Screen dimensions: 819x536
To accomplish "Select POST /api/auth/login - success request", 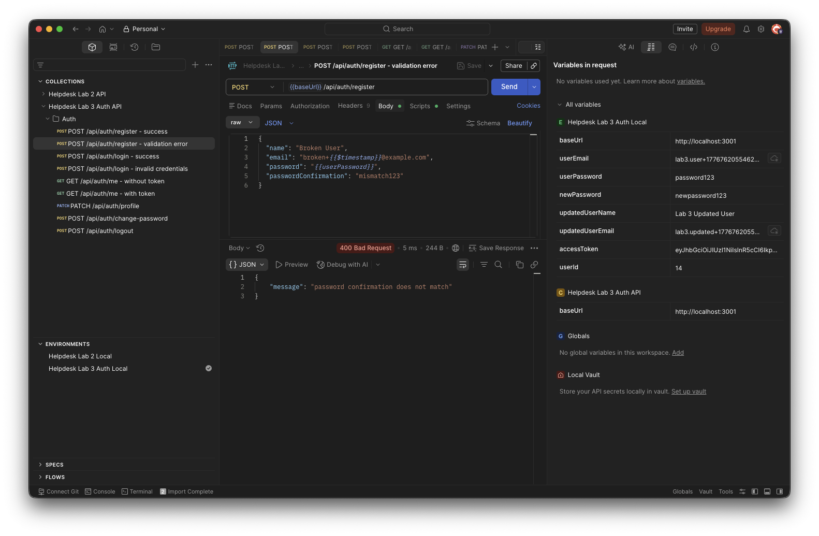I will coord(124,156).
